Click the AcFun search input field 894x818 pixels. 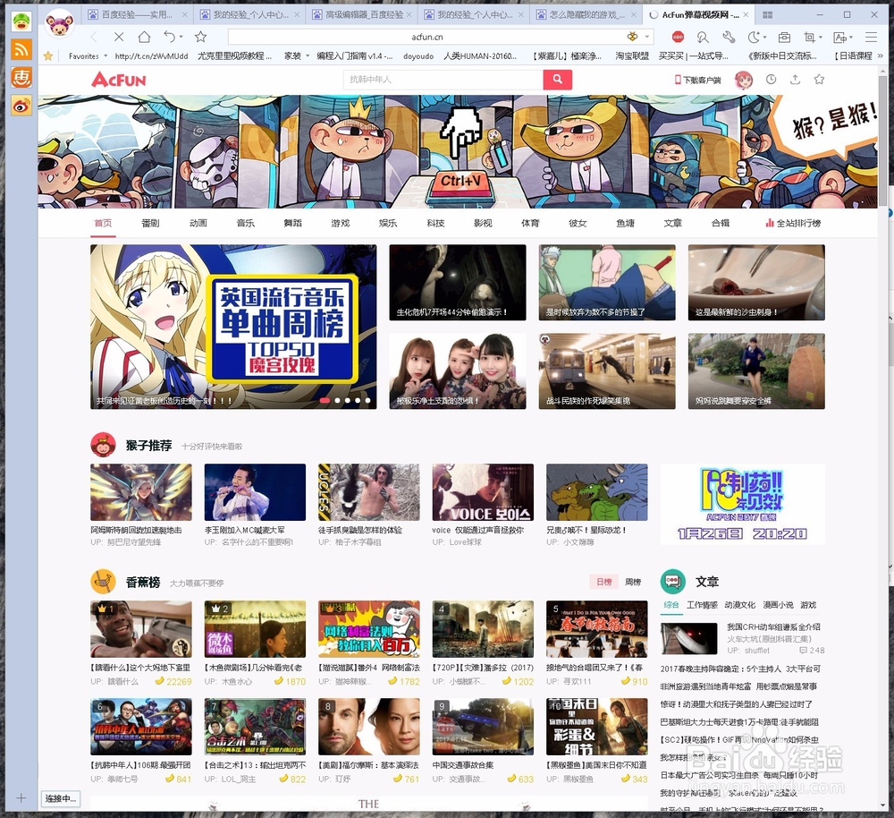click(x=443, y=80)
